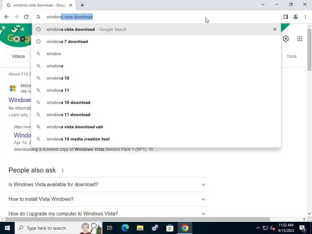Image resolution: width=312 pixels, height=234 pixels.
Task: Select the 'windows 10' suggestion
Action: point(156,78)
